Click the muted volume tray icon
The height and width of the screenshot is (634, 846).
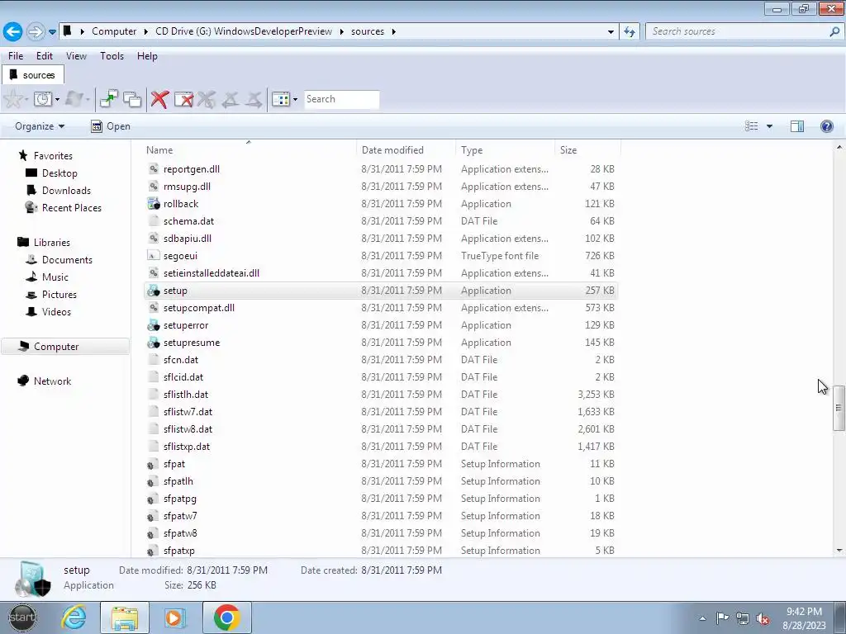point(763,618)
